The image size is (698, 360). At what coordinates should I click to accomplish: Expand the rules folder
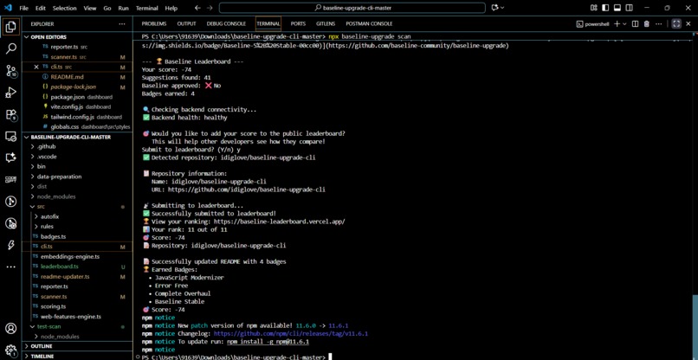coord(36,227)
